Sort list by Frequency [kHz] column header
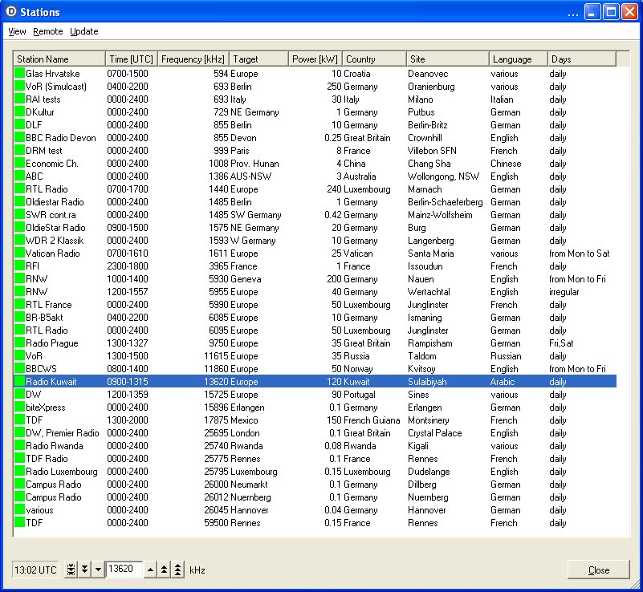The image size is (643, 592). [193, 59]
